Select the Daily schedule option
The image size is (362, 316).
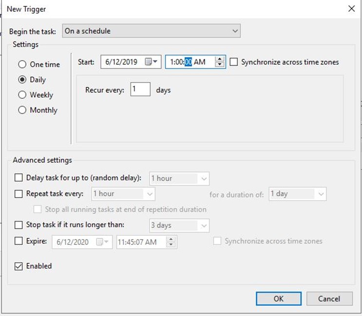pyautogui.click(x=22, y=79)
